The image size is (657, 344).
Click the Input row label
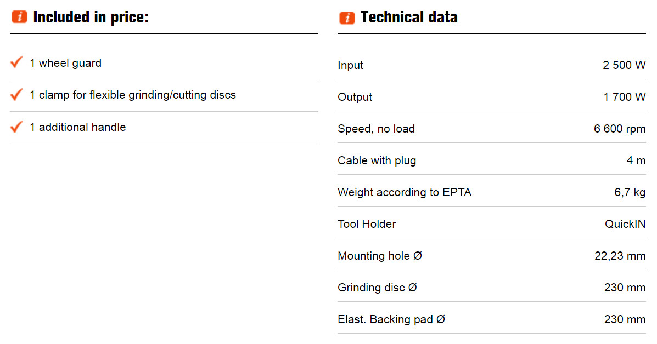tap(350, 65)
